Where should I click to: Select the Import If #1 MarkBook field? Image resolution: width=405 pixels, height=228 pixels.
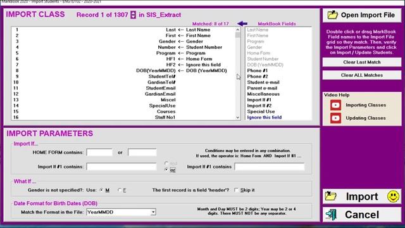259,100
